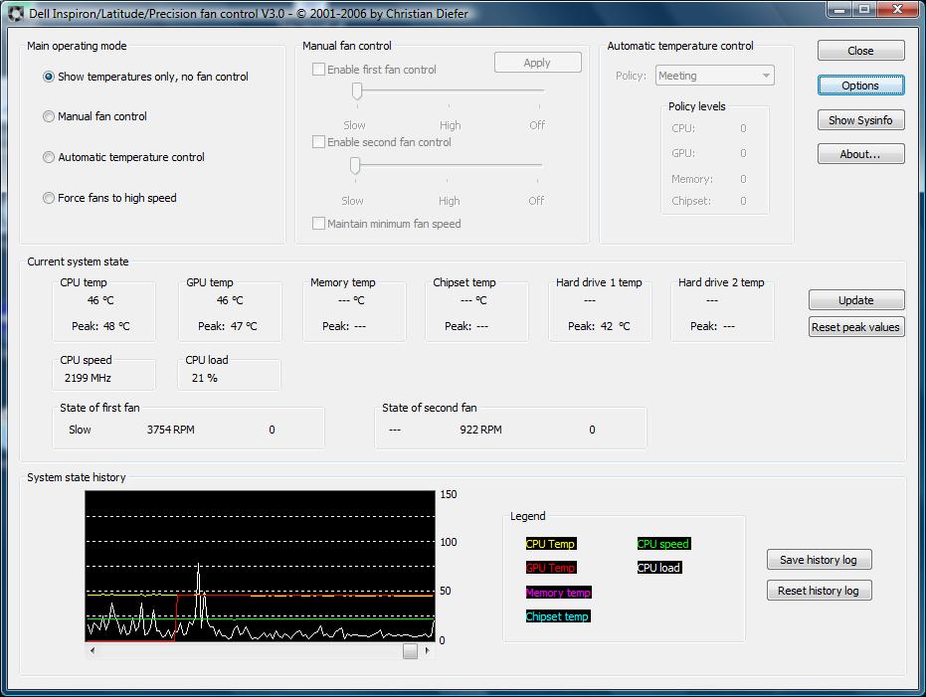Click the white CPU load legend entry
The width and height of the screenshot is (926, 697).
[x=659, y=568]
